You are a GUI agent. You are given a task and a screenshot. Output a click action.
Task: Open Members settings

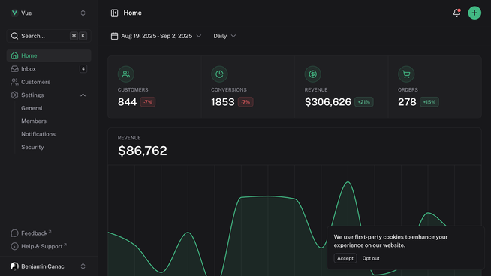coord(34,121)
